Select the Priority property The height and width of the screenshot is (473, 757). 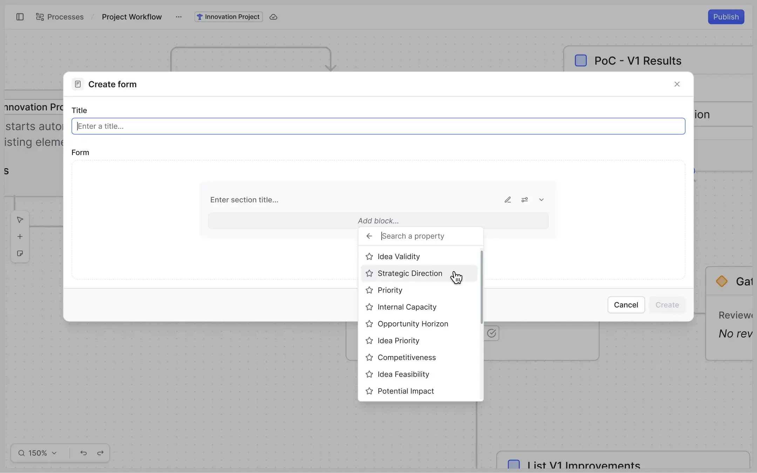(x=419, y=290)
